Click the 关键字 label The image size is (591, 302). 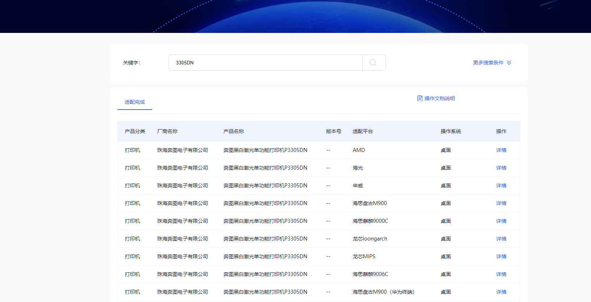132,63
